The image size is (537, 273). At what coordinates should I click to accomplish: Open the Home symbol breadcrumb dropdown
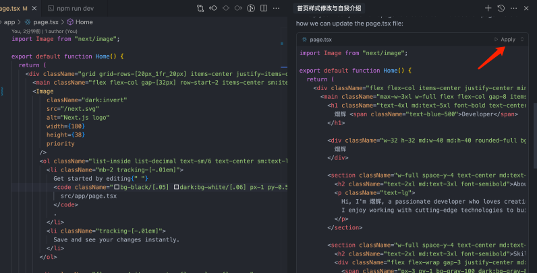[x=80, y=22]
